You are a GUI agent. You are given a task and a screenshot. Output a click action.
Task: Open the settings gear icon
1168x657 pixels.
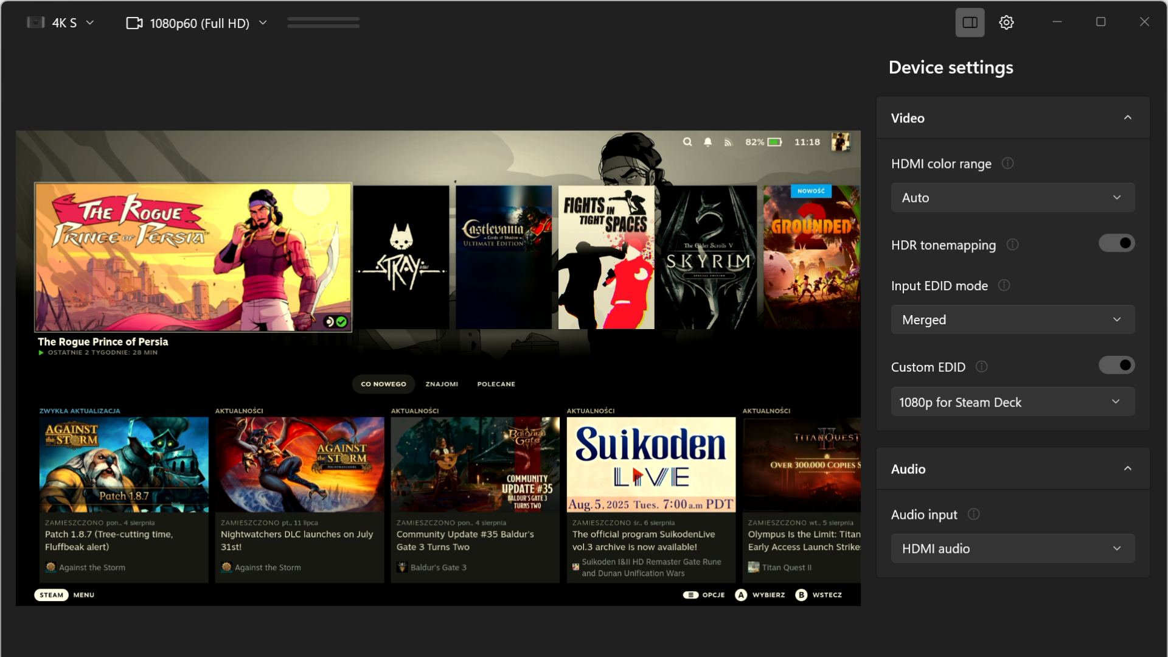coord(1006,23)
